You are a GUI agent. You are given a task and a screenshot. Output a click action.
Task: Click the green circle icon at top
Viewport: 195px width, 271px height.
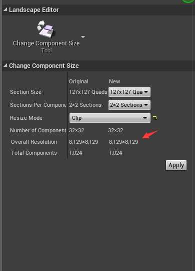[188, 1]
